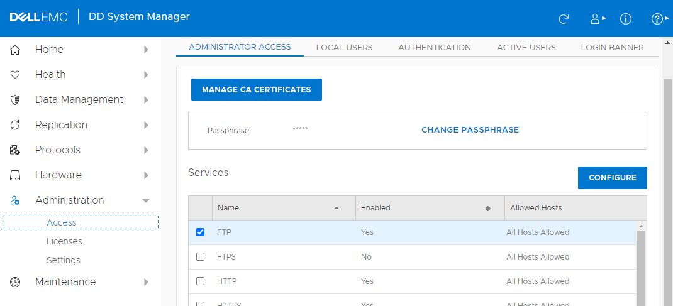Expand the Protocols submenu arrow
Screen dimensions: 673x306
tap(146, 150)
